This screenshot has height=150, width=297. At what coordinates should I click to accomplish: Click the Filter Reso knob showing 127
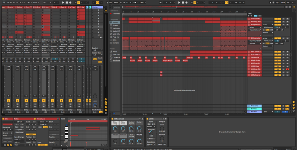point(123,128)
